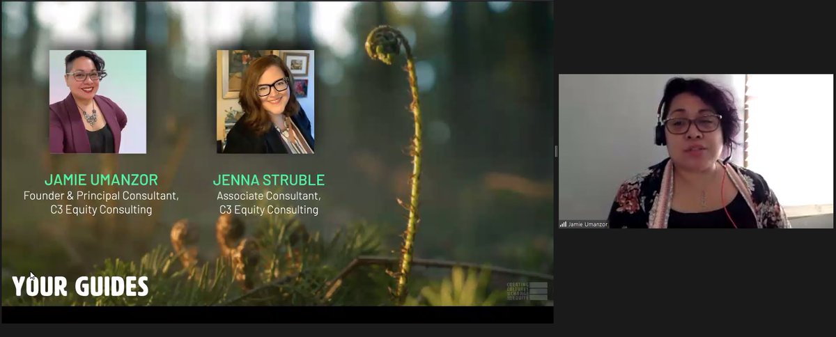Viewport: 836px width, 337px height.
Task: Select the JAMIE UMANZOR name heading
Action: tap(100, 180)
